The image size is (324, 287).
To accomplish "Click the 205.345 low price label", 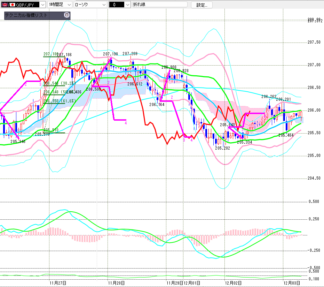I will (x=17, y=142).
